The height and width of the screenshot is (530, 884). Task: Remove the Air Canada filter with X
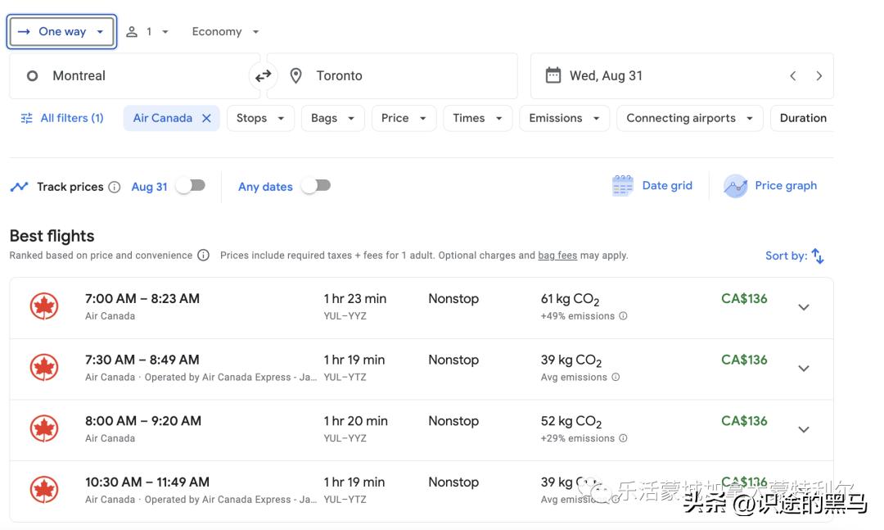click(x=206, y=118)
